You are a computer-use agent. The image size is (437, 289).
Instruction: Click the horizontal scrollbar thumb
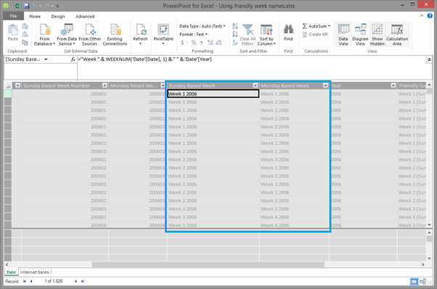click(208, 264)
